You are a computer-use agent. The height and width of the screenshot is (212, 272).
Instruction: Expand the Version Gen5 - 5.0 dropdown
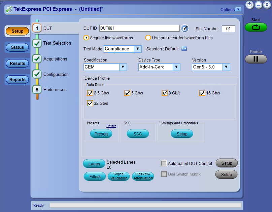coord(226,67)
